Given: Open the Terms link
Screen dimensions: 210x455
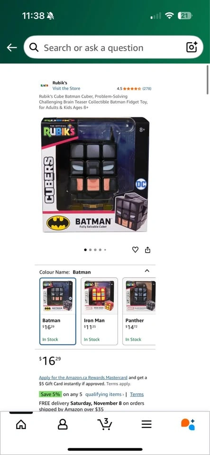Looking at the screenshot, I should [137, 394].
